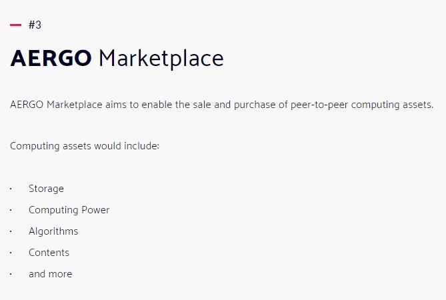Screen dimensions: 446x300
Task: Click the word 'peer-to-peer' in the description
Action: click(319, 105)
